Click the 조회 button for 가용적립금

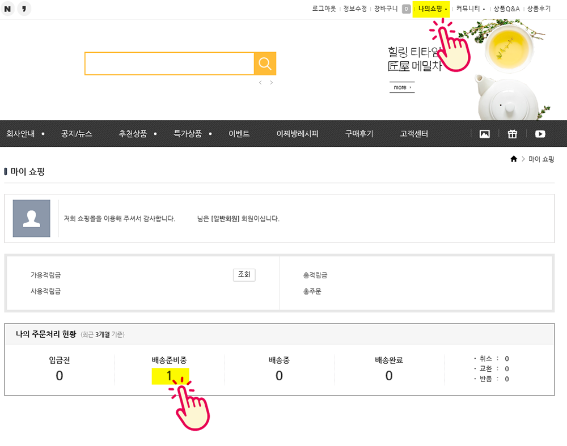tap(244, 275)
